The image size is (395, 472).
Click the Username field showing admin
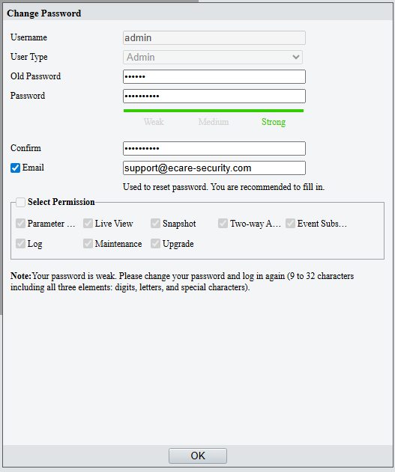tap(214, 38)
